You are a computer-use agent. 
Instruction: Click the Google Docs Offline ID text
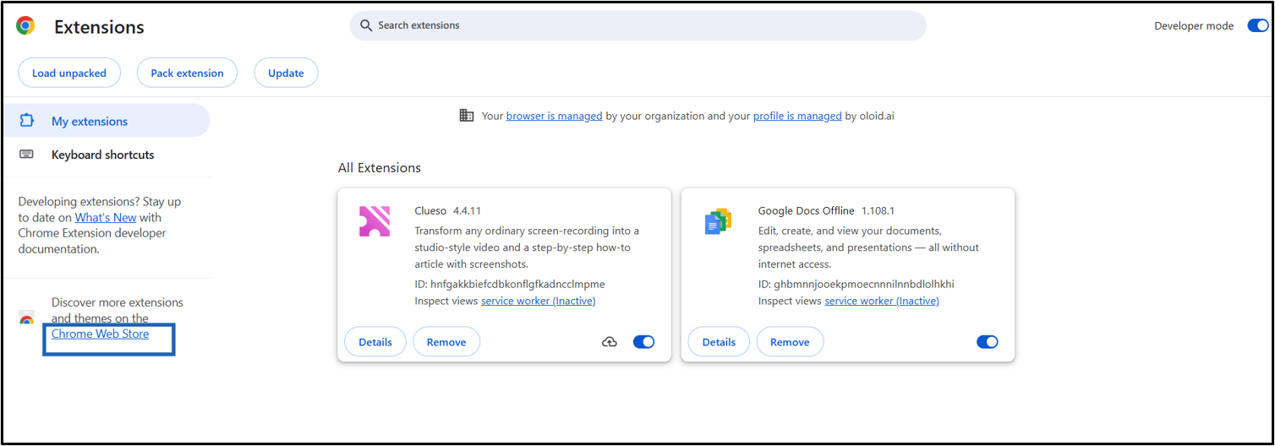coord(856,284)
